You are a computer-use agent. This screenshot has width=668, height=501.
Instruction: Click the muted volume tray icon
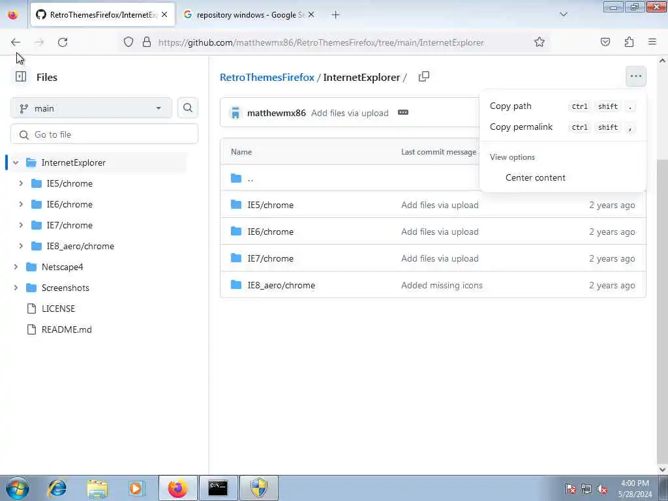point(602,489)
